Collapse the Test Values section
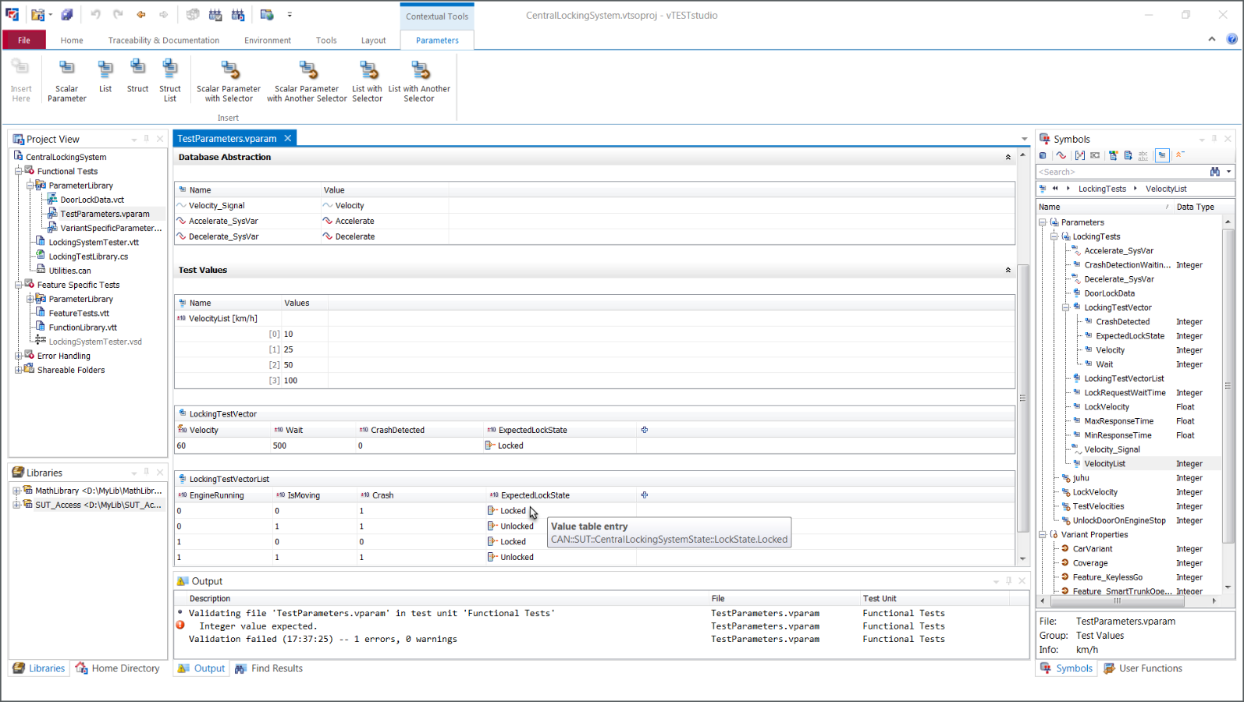The height and width of the screenshot is (702, 1244). click(1008, 270)
